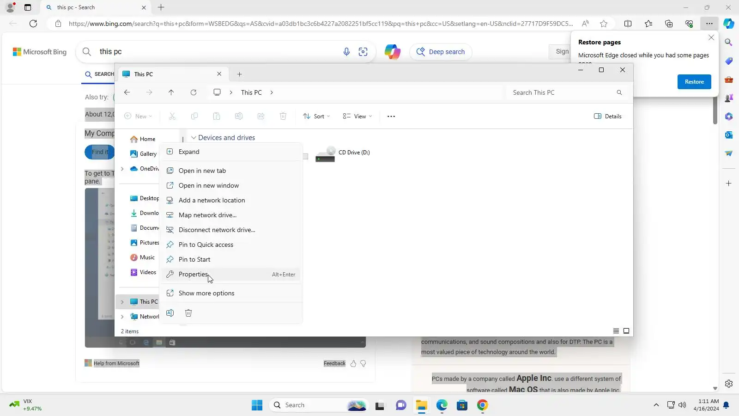Screen dimensions: 739x416
Task: Open Google Chrome from the taskbar
Action: pyautogui.click(x=483, y=405)
